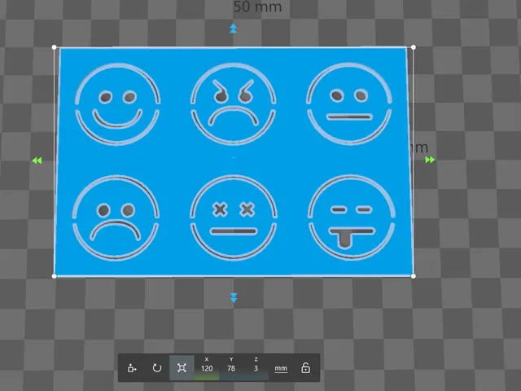Click the sad frowning face

pos(116,217)
